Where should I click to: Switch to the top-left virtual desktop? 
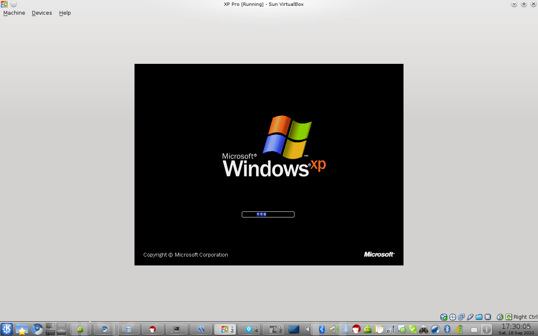click(50, 326)
